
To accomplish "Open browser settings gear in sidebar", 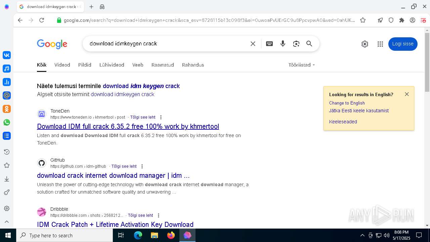I will (7, 208).
